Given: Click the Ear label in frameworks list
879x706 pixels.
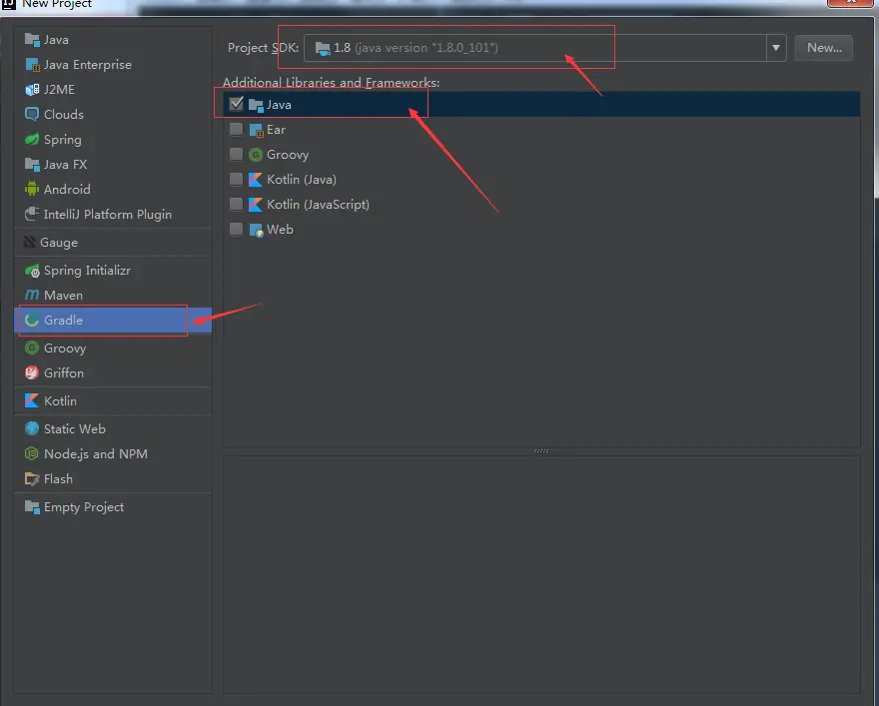Looking at the screenshot, I should point(276,130).
